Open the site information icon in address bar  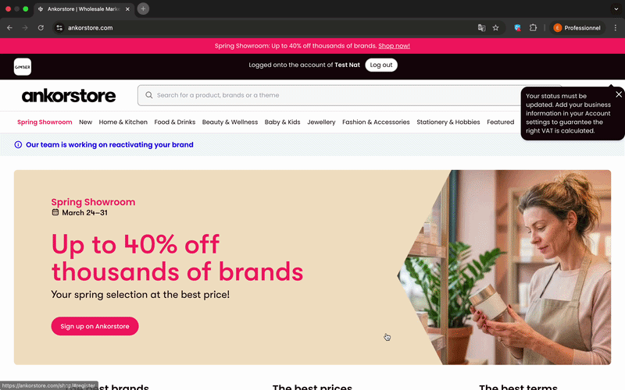point(59,28)
